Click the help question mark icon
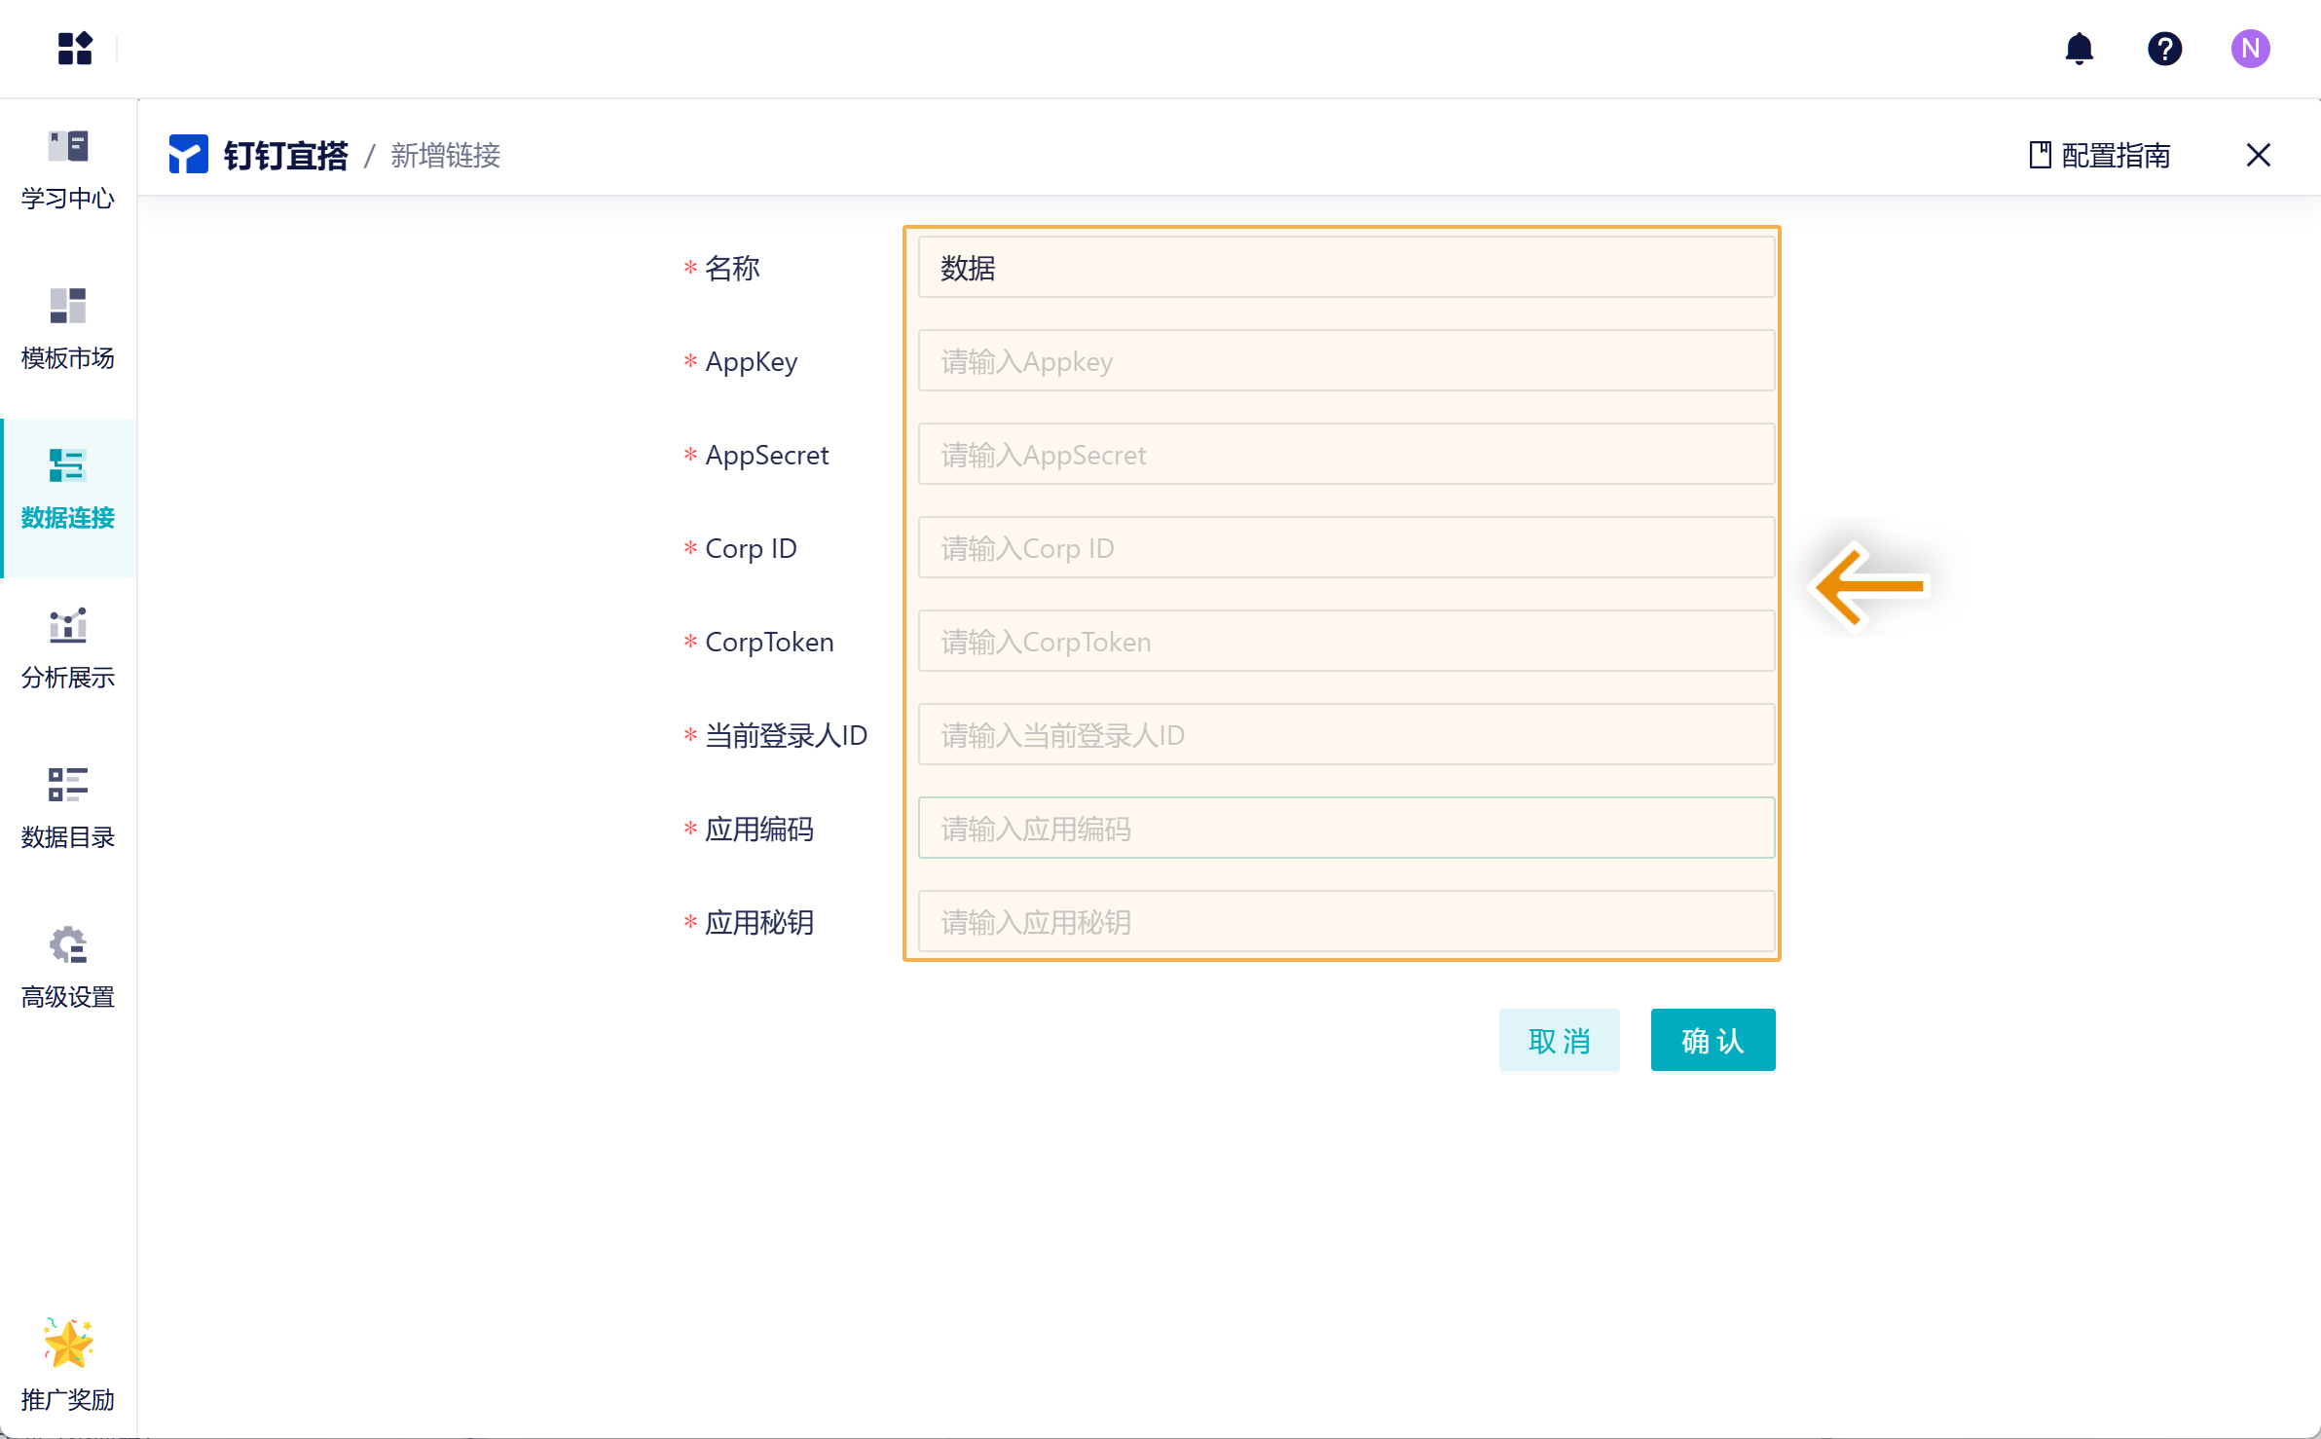 click(x=2164, y=48)
